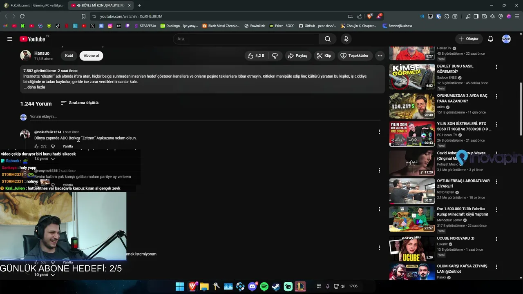523x294 pixels.
Task: Subscribe with the Abone ol button
Action: 91,56
